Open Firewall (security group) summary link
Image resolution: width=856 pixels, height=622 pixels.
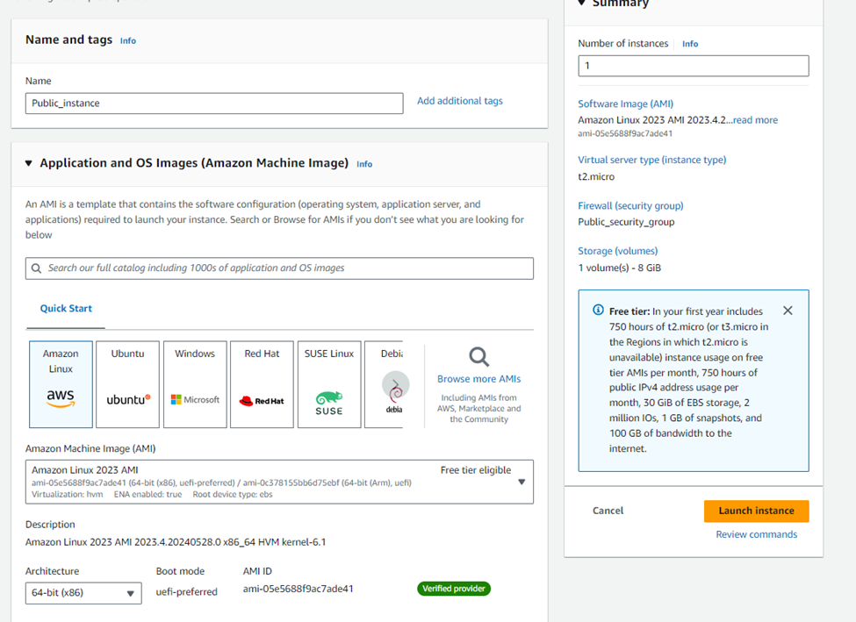pyautogui.click(x=630, y=205)
